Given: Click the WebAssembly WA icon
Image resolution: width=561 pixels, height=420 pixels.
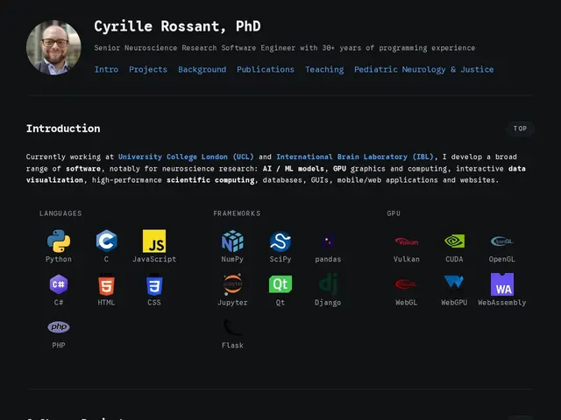Looking at the screenshot, I should point(502,284).
